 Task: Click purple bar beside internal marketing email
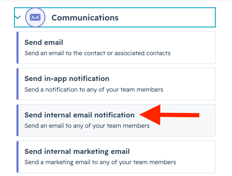click(x=17, y=157)
